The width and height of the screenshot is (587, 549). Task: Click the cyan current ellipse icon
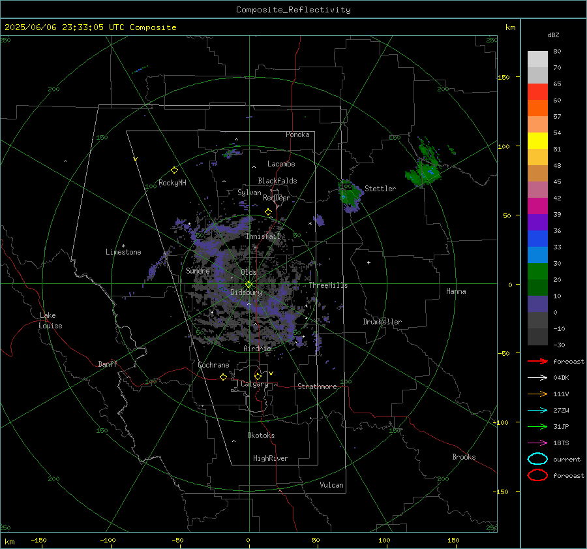[x=537, y=459]
